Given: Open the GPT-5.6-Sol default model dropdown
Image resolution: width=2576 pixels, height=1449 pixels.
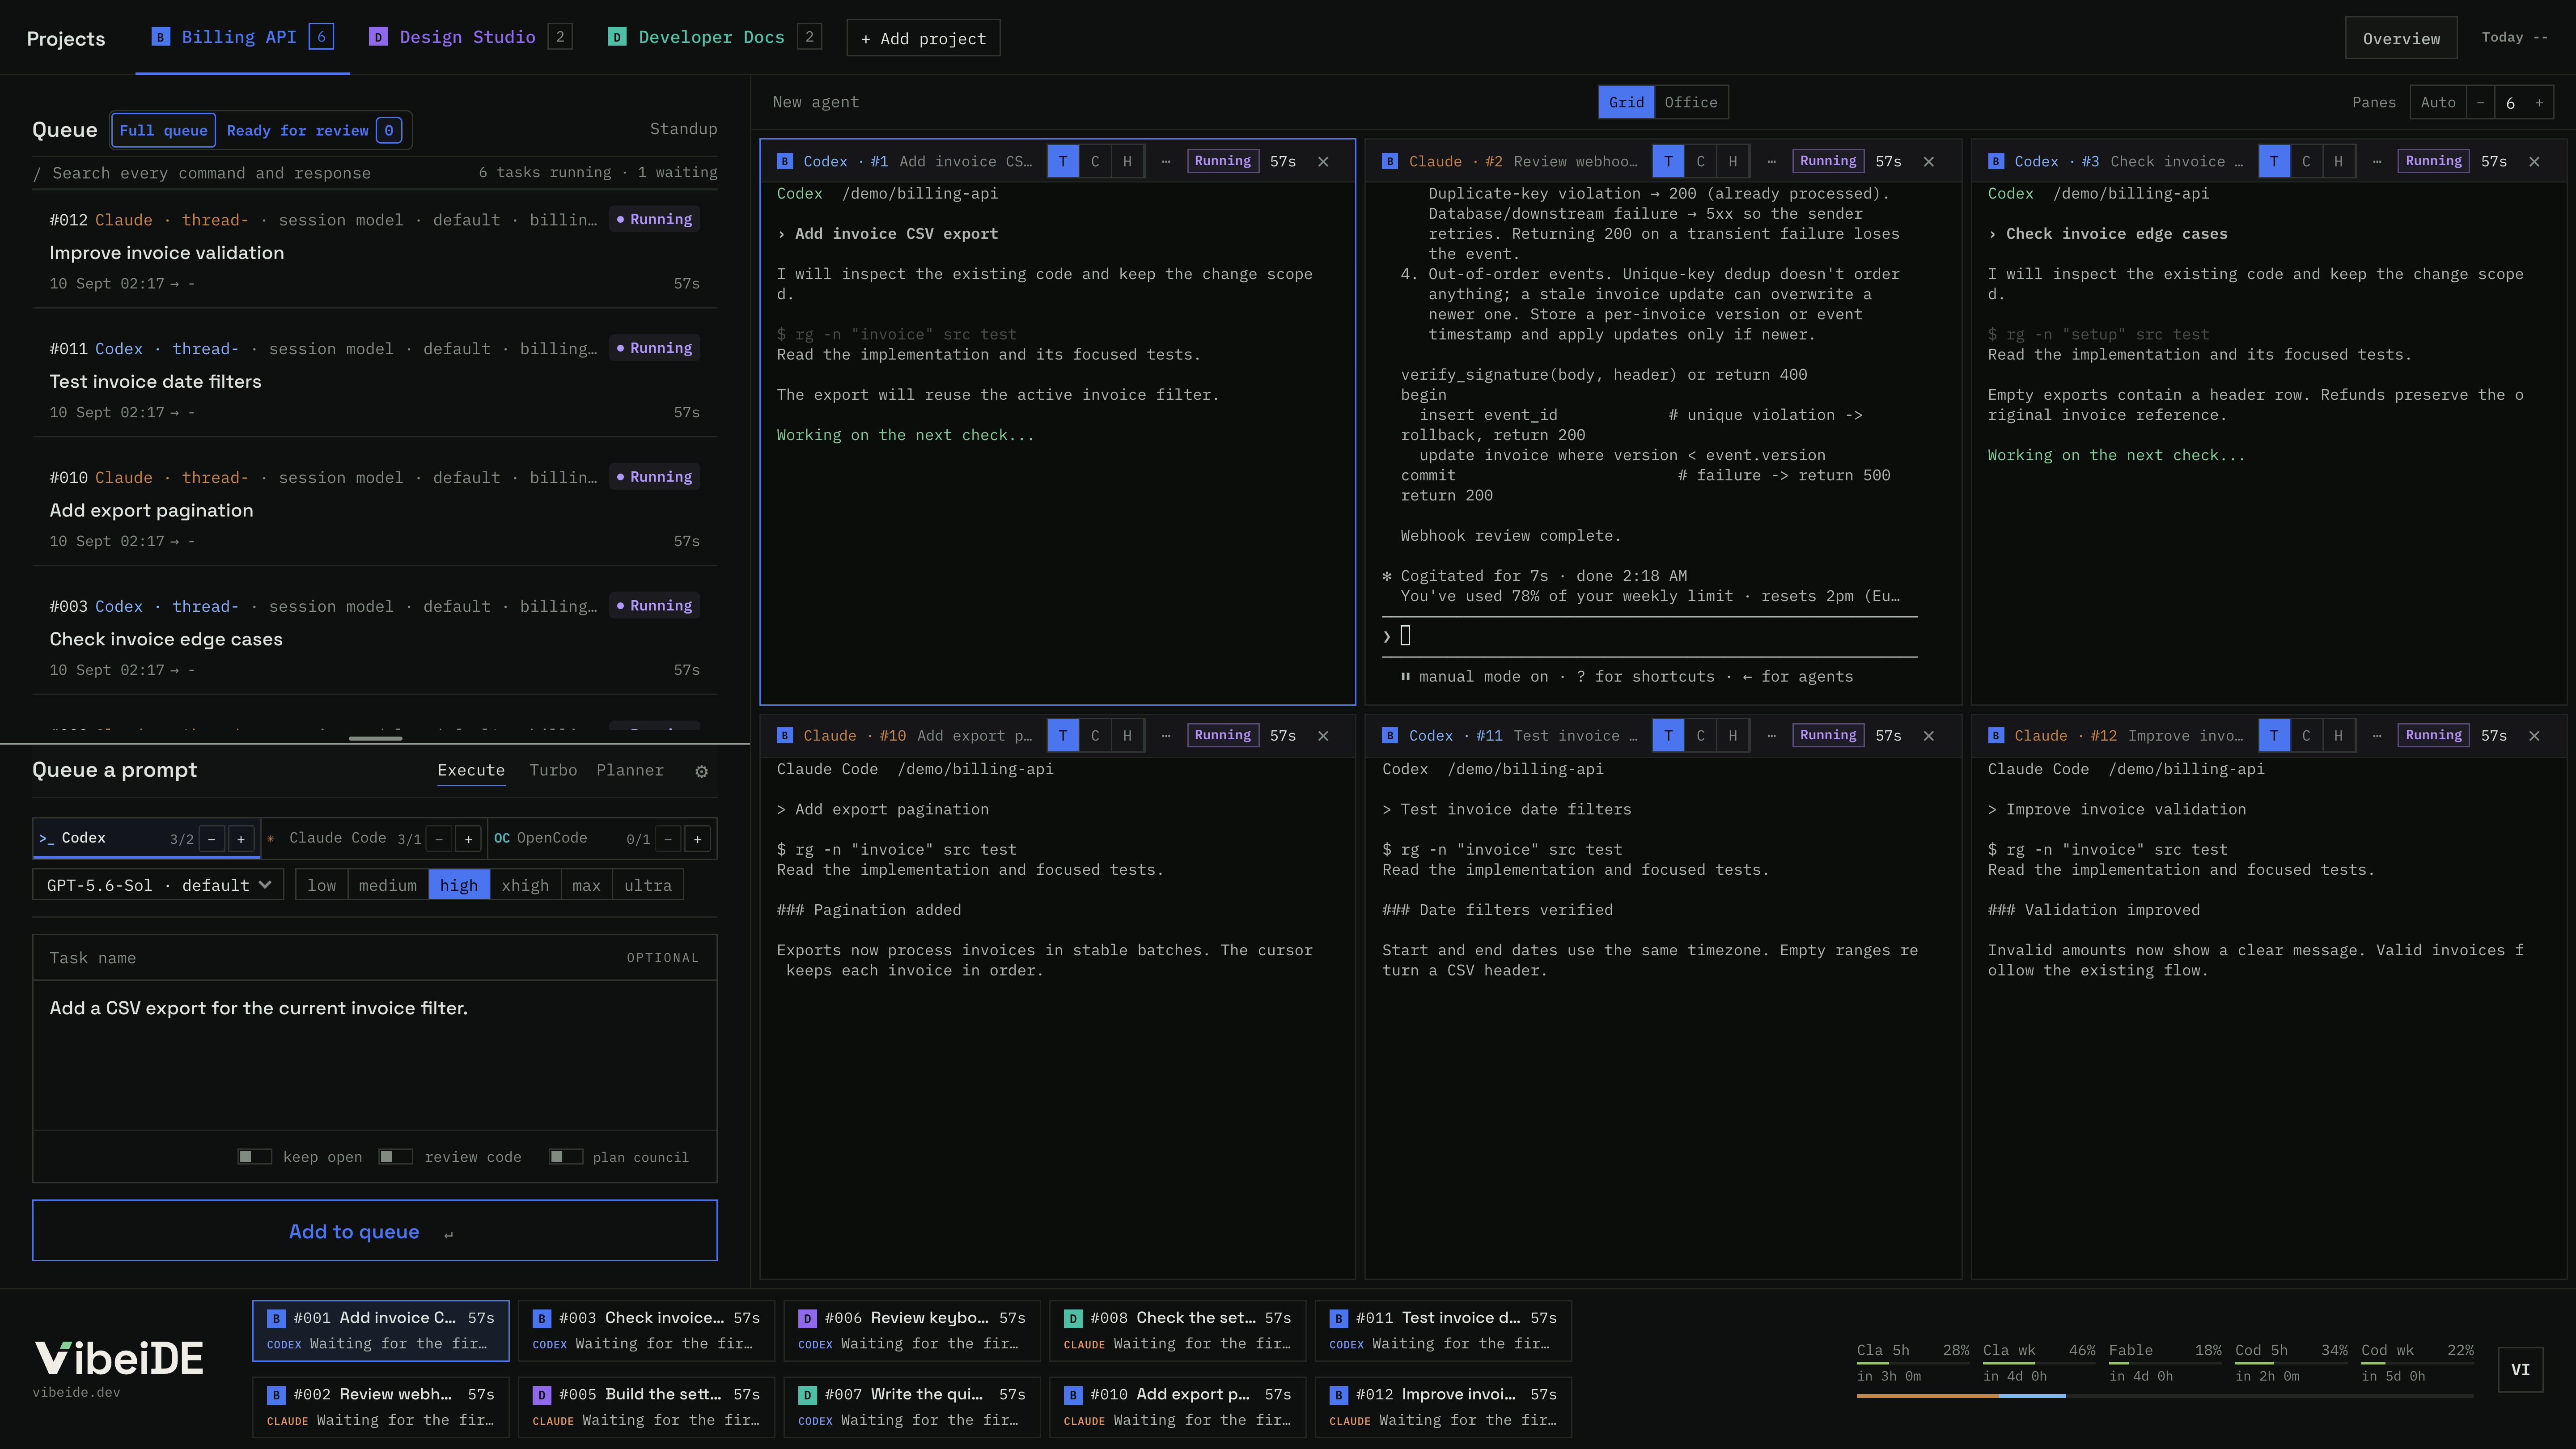Looking at the screenshot, I should click(x=158, y=885).
